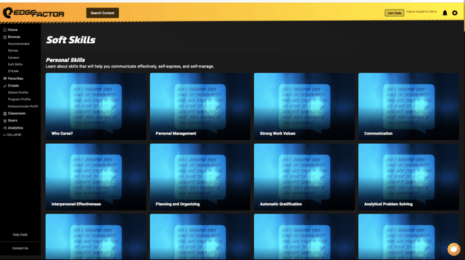Go to Home in sidebar
This screenshot has width=465, height=260.
pos(12,30)
